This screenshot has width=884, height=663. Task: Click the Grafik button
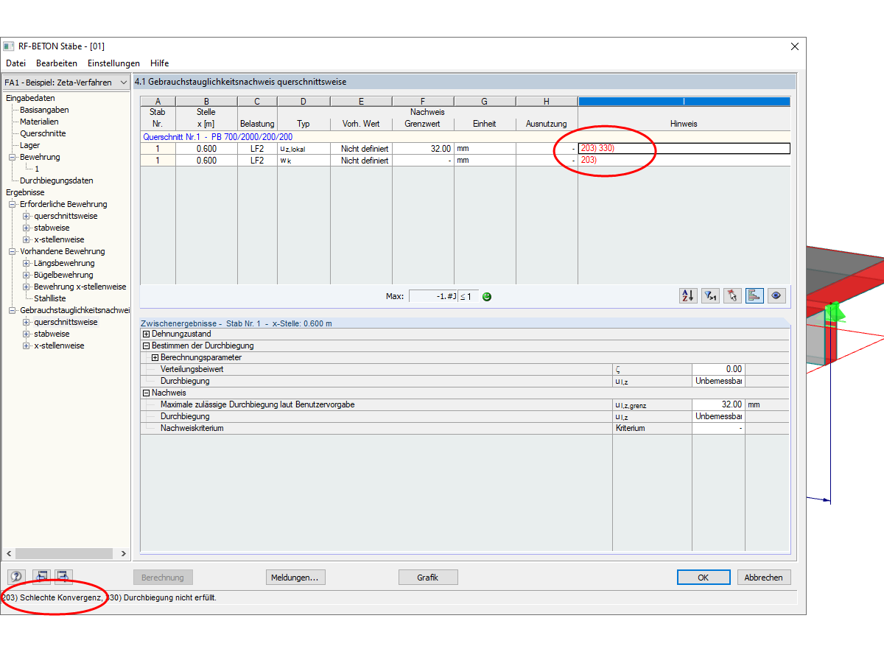coord(428,578)
